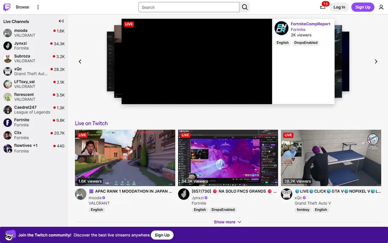Click English tag under mooda's stream
Image resolution: width=388 pixels, height=243 pixels.
pyautogui.click(x=97, y=209)
